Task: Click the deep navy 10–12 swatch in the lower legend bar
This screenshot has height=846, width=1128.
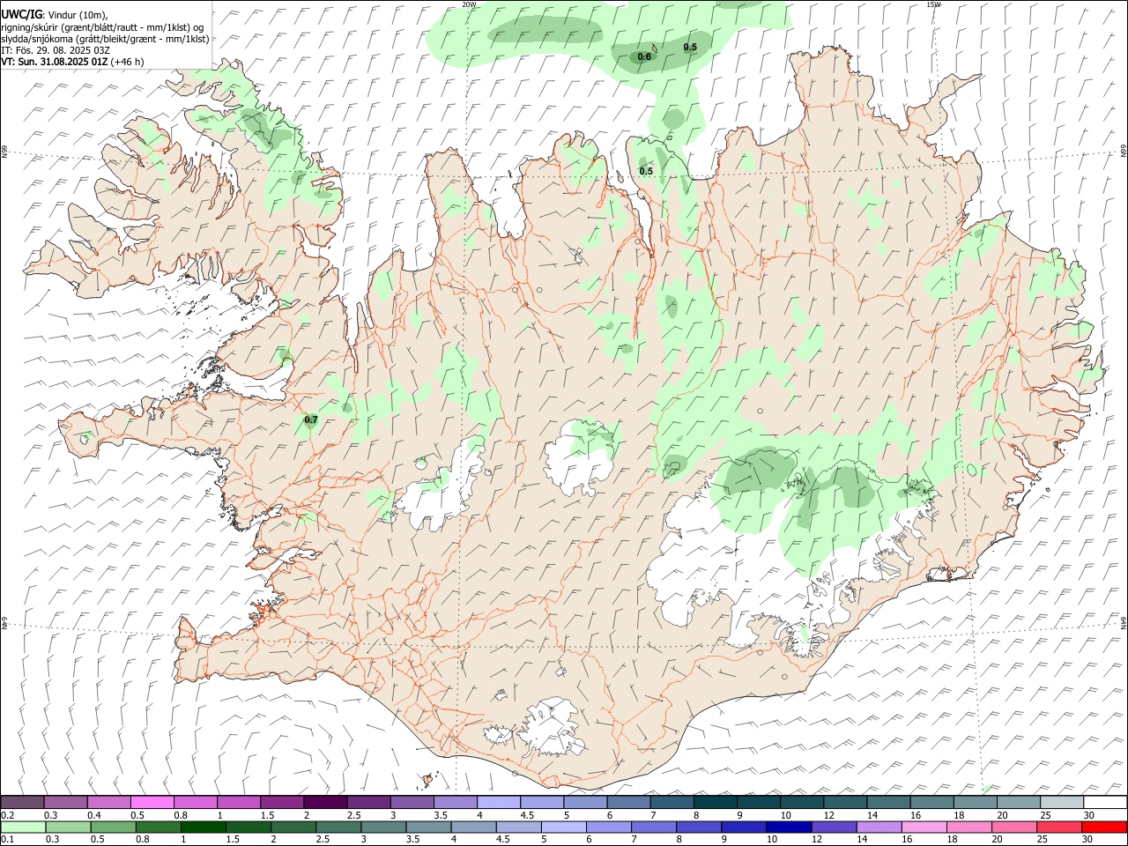Action: [x=788, y=827]
